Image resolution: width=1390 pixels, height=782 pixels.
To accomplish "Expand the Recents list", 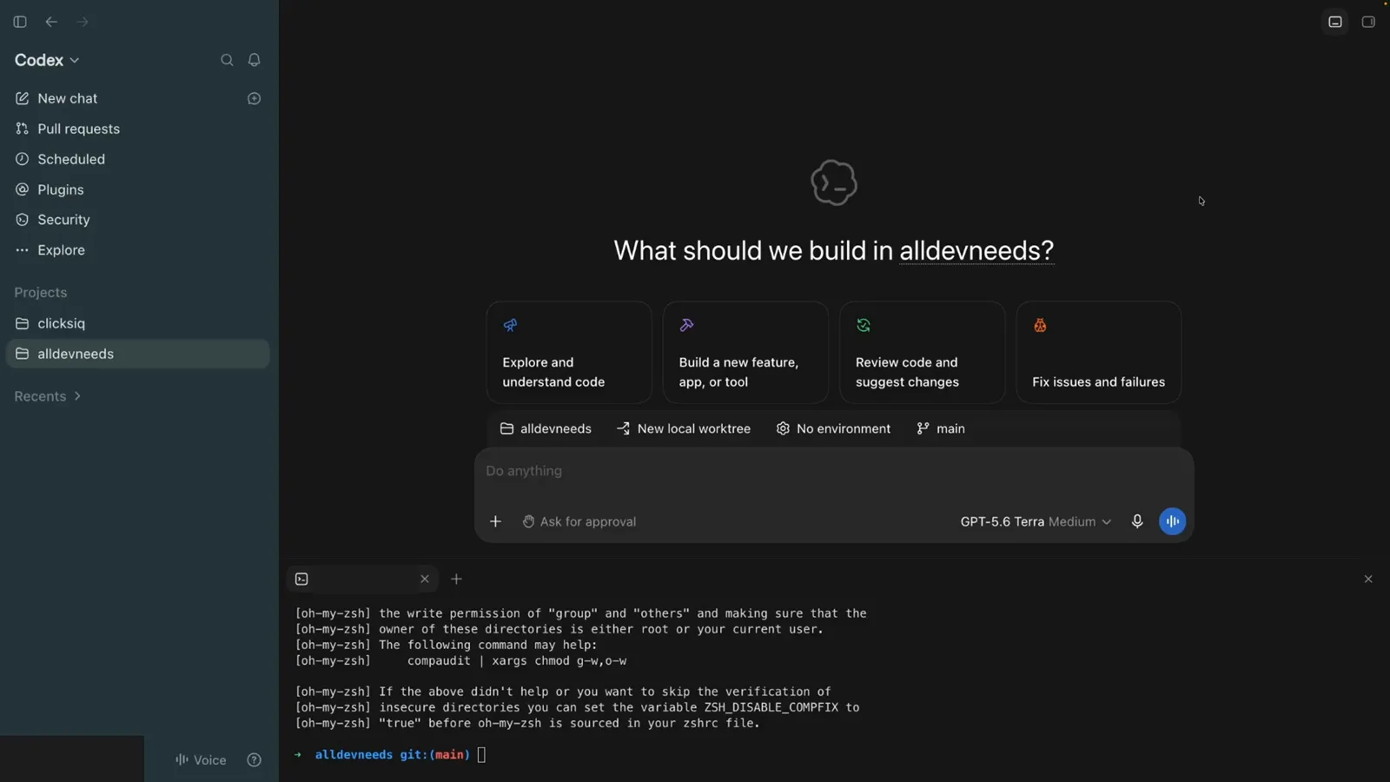I will pyautogui.click(x=48, y=396).
